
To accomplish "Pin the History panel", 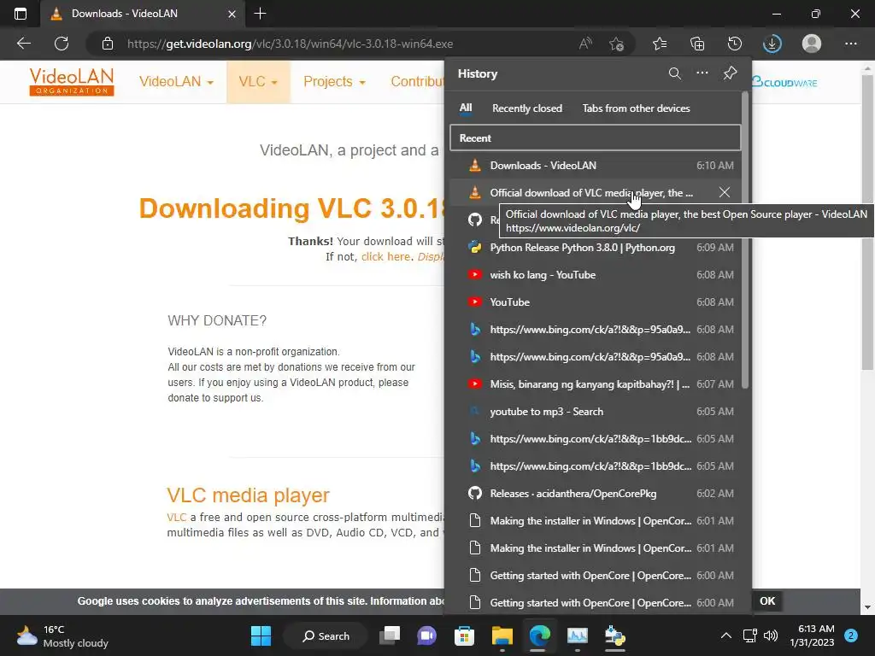I will click(x=730, y=73).
